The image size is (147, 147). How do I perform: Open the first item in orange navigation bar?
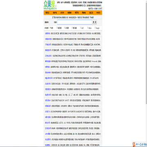(47, 13)
